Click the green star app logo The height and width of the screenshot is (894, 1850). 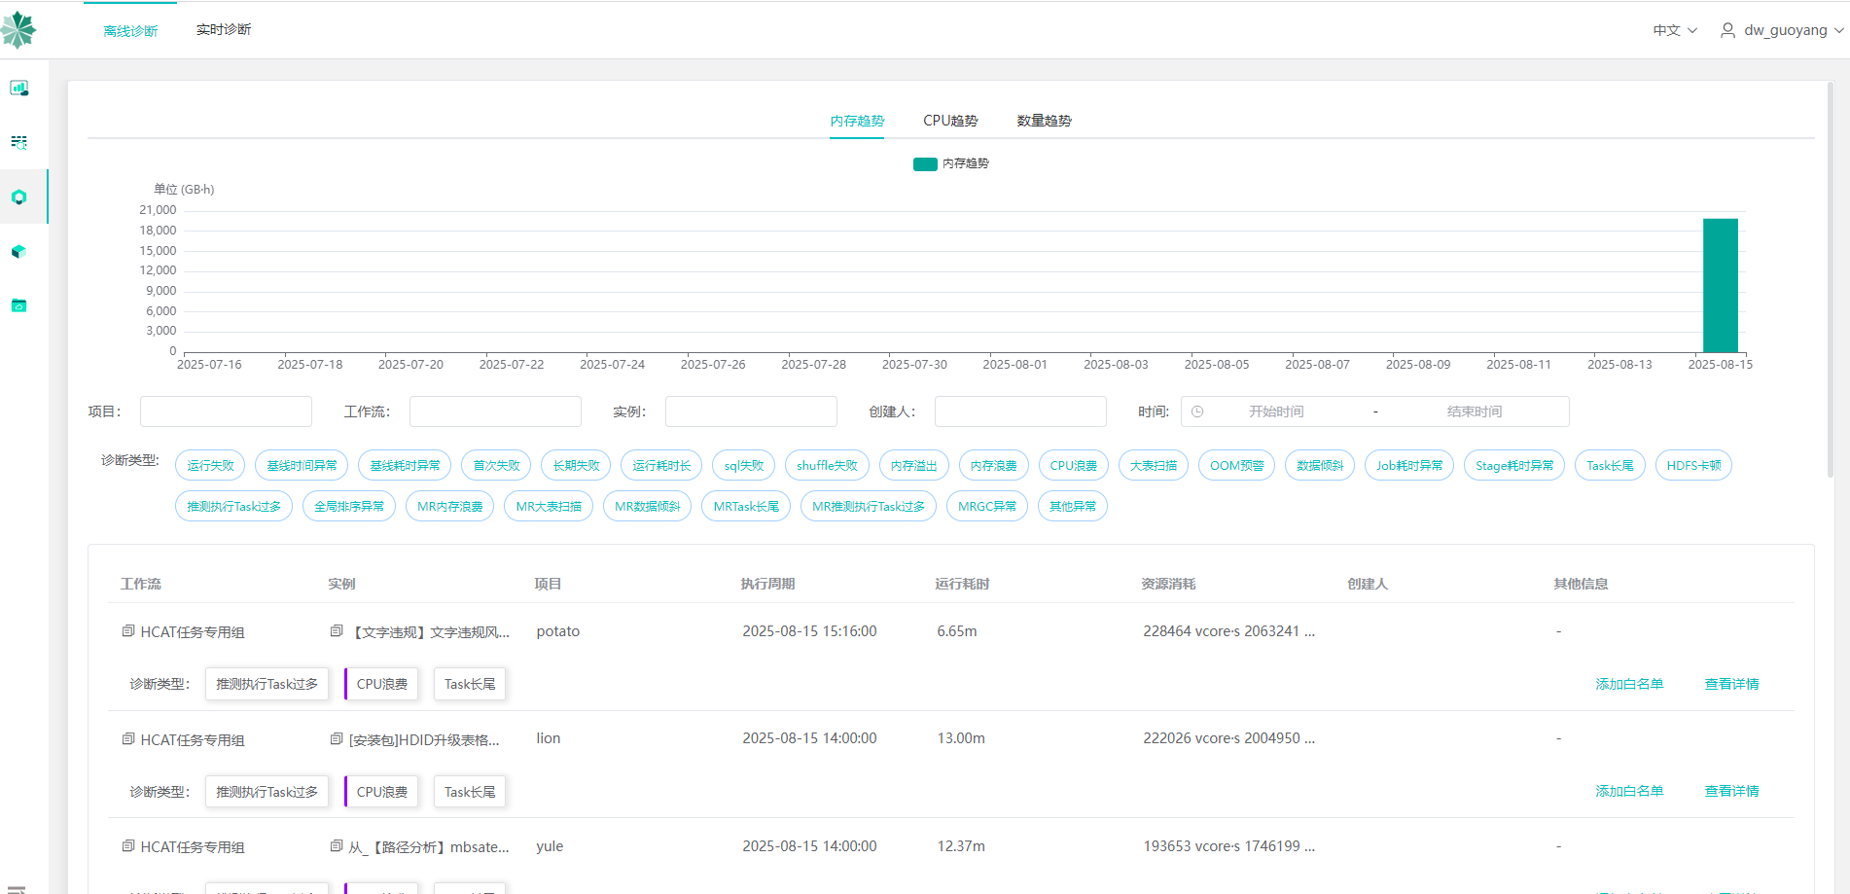pyautogui.click(x=18, y=30)
